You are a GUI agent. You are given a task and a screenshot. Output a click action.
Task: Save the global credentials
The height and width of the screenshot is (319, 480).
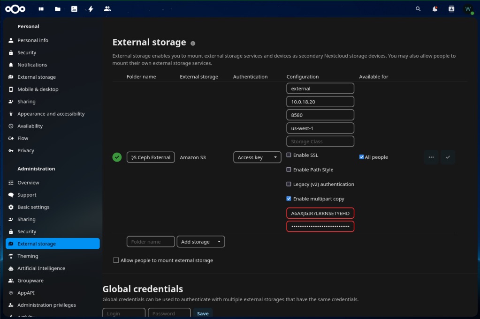(203, 313)
